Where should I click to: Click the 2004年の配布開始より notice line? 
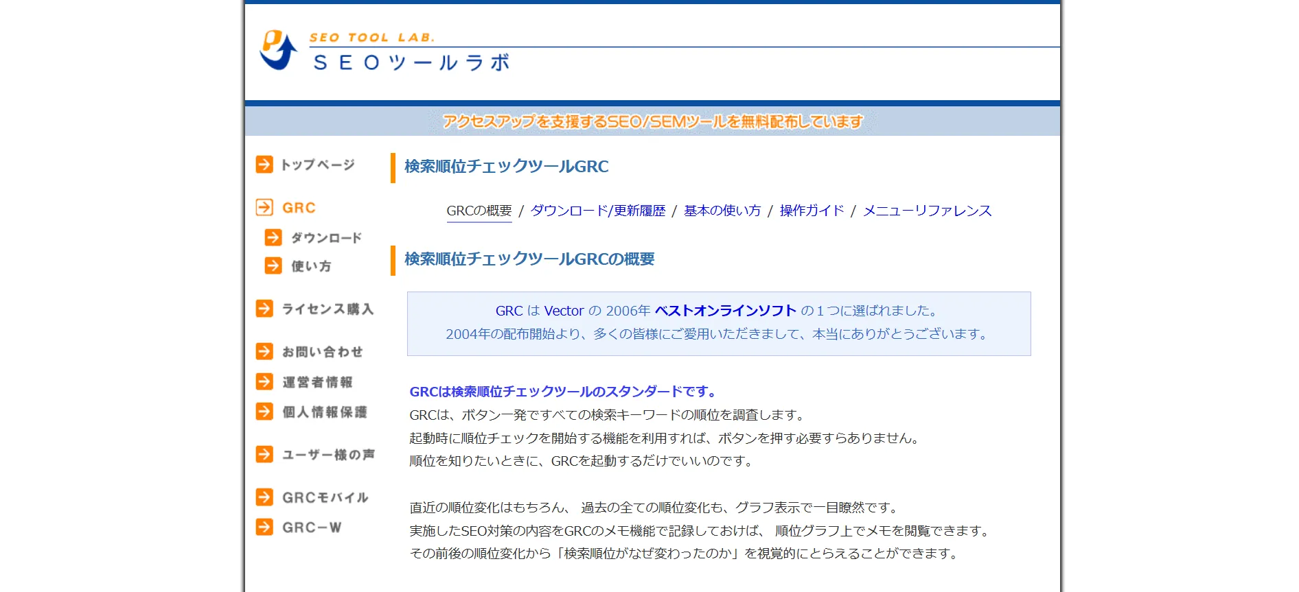[x=719, y=334]
